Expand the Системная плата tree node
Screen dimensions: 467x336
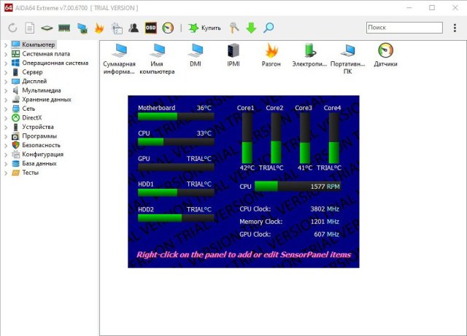(5, 54)
